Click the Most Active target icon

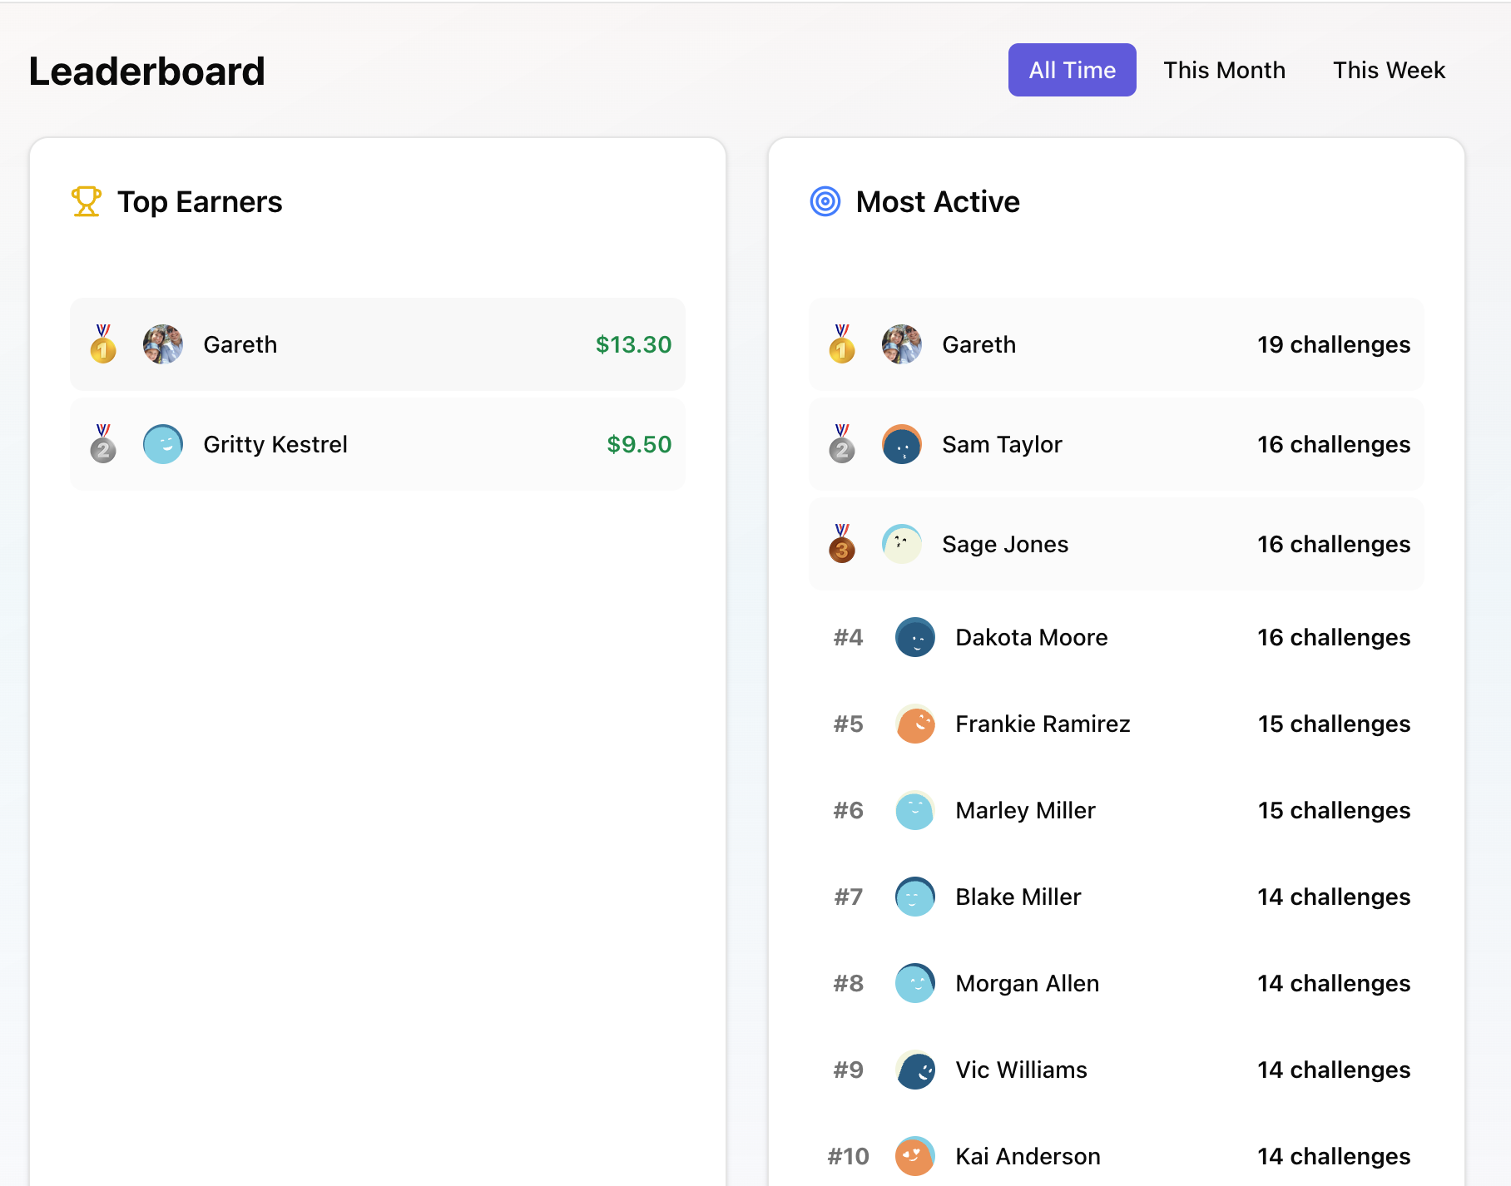click(x=825, y=201)
